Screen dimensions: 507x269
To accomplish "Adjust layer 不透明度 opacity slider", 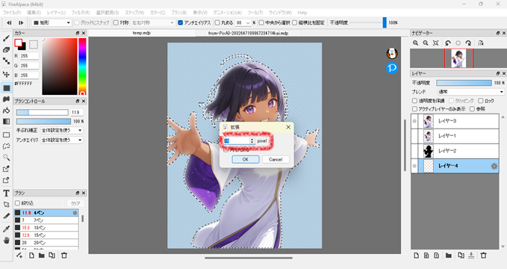I will coord(464,83).
